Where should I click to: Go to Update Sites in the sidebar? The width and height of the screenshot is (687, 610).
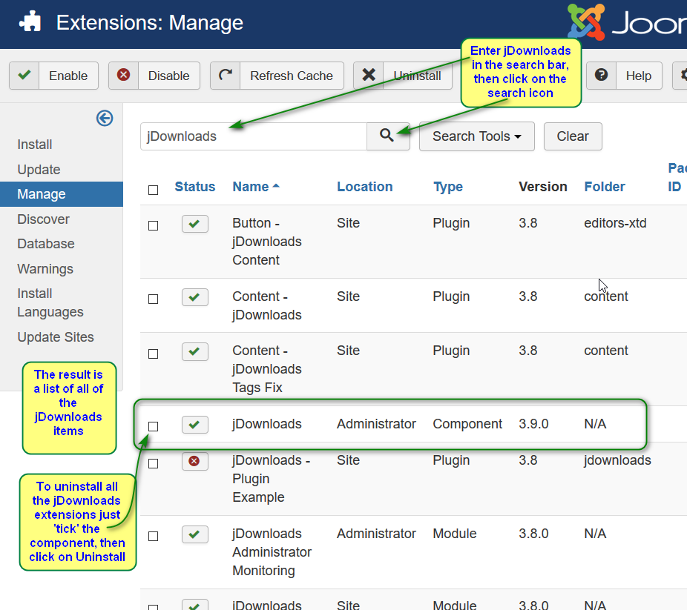coord(56,337)
